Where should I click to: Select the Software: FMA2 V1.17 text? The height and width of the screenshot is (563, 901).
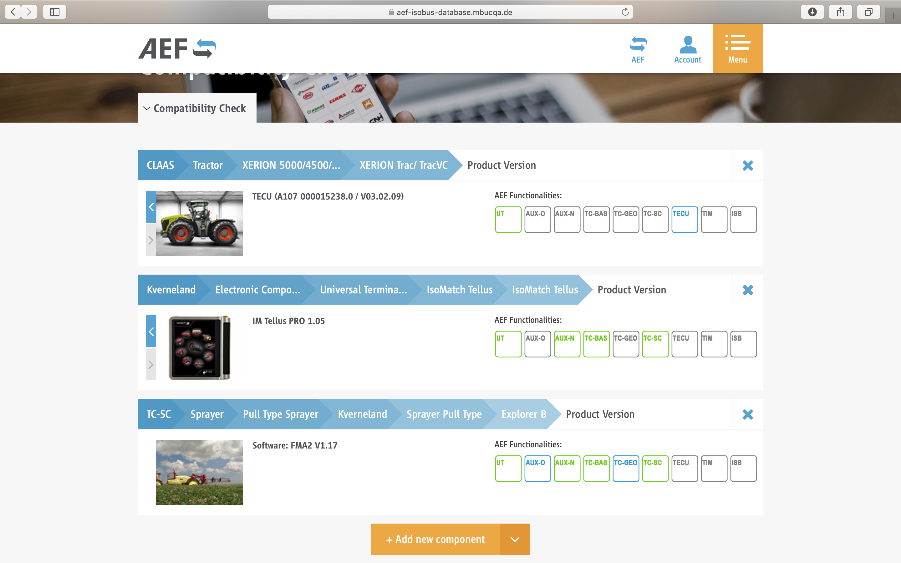pyautogui.click(x=295, y=445)
